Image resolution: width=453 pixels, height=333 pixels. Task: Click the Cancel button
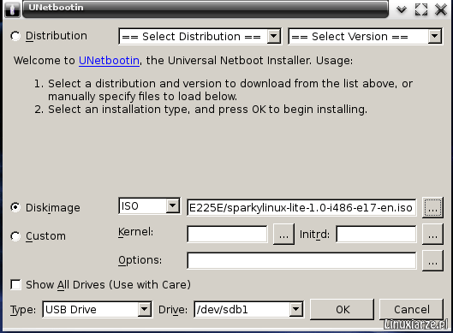(411, 310)
